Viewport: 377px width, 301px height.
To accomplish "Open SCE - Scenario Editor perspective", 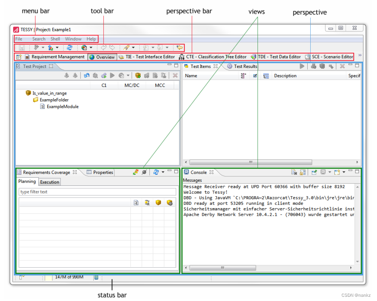I will [329, 57].
